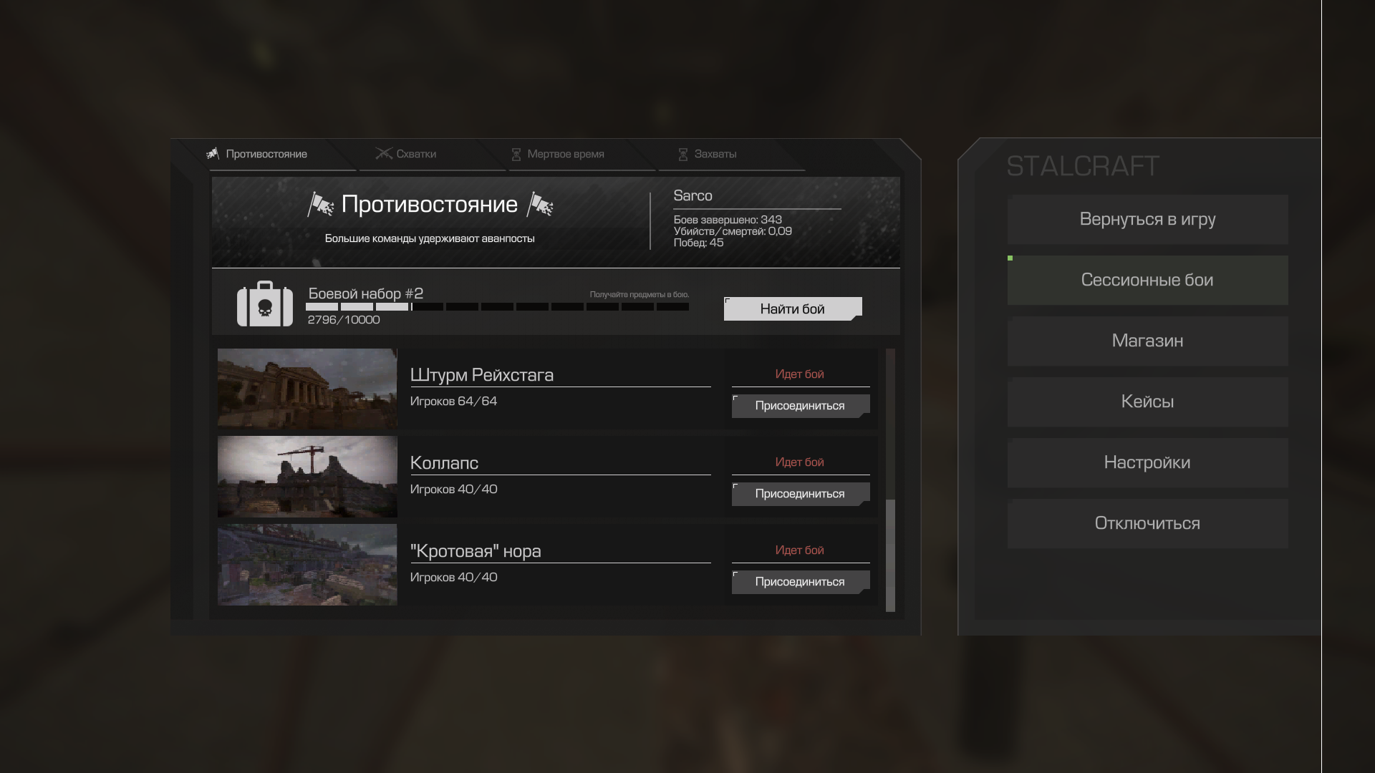Click Идет бой status for Штурм Рейхстага
The image size is (1375, 773).
[799, 374]
